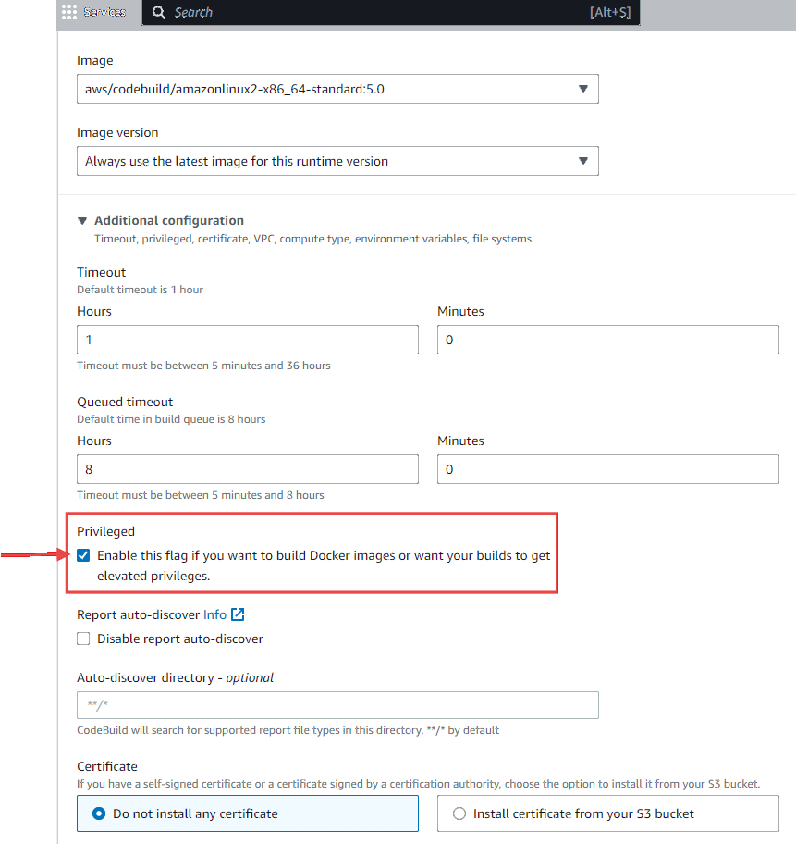Open the Image version dropdown
This screenshot has height=844, width=796.
(x=337, y=161)
